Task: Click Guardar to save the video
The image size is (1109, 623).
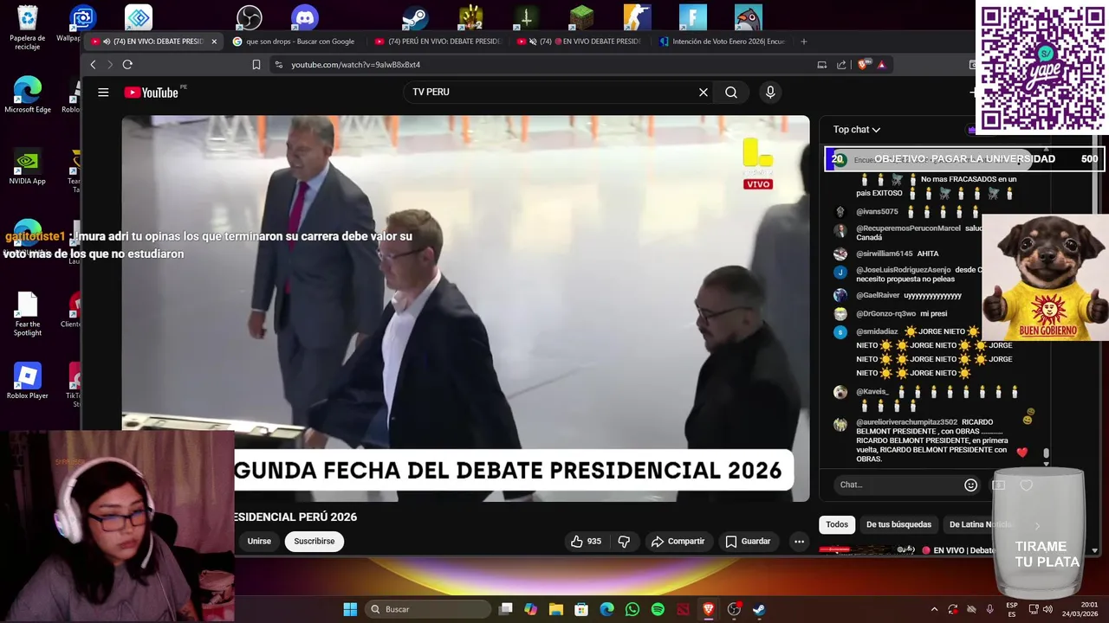Action: tap(748, 542)
